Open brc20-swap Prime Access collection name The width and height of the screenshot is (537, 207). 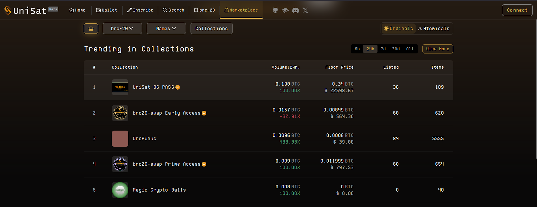pyautogui.click(x=166, y=164)
